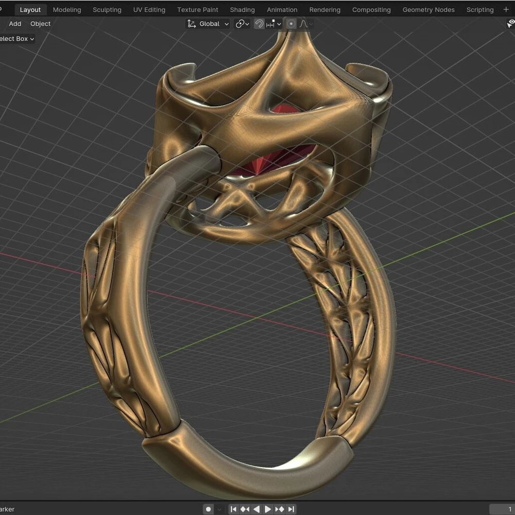
Task: Open the Object menu
Action: click(40, 24)
